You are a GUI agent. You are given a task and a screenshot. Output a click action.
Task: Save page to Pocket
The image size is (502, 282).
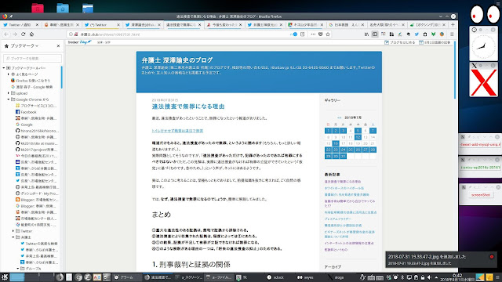click(x=321, y=34)
